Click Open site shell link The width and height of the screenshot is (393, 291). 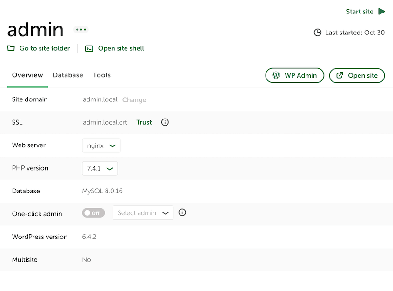[x=121, y=48]
